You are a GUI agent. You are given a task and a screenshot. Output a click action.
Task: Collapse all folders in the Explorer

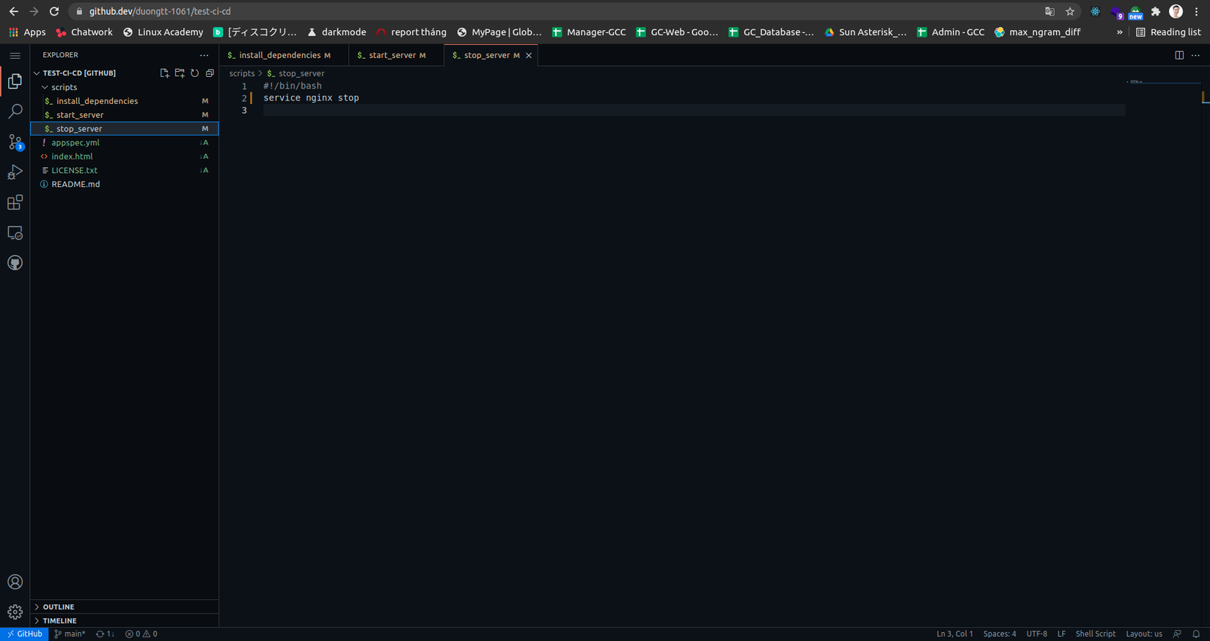[x=210, y=73]
